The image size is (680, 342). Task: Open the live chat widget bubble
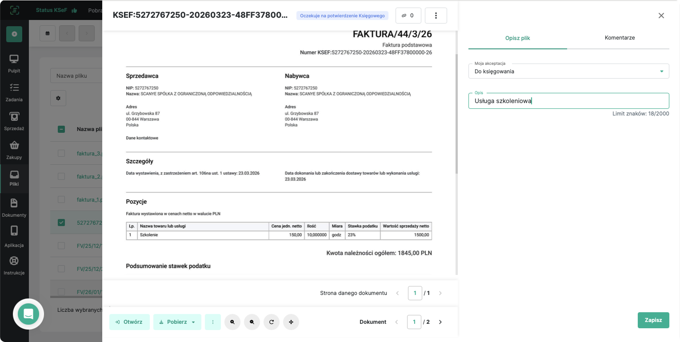pos(28,314)
